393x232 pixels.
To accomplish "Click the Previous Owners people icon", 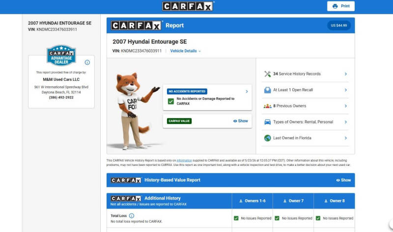I will pos(267,106).
